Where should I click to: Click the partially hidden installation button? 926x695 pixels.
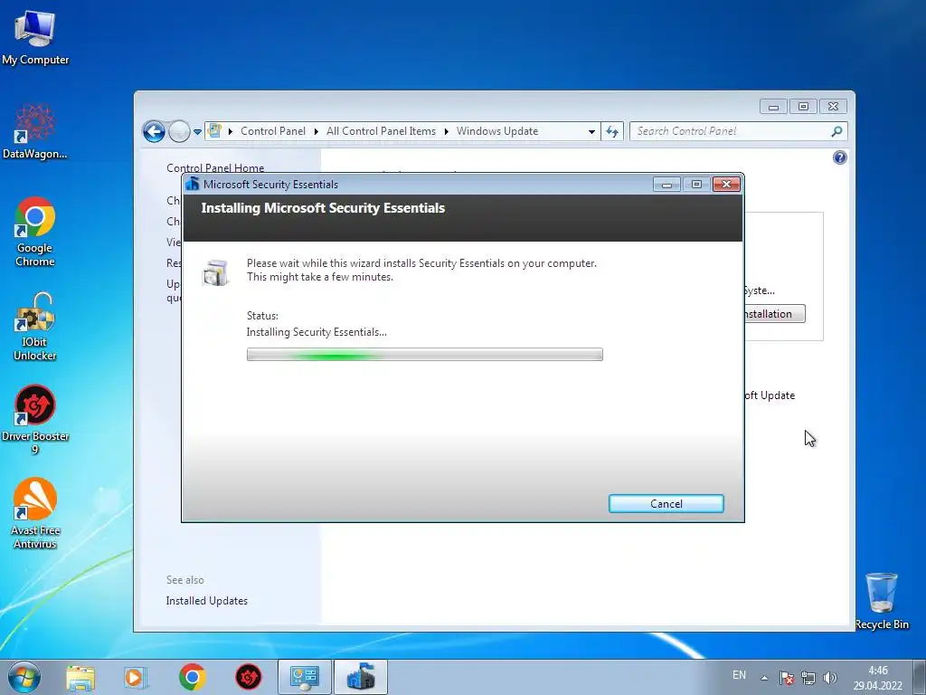click(x=774, y=314)
